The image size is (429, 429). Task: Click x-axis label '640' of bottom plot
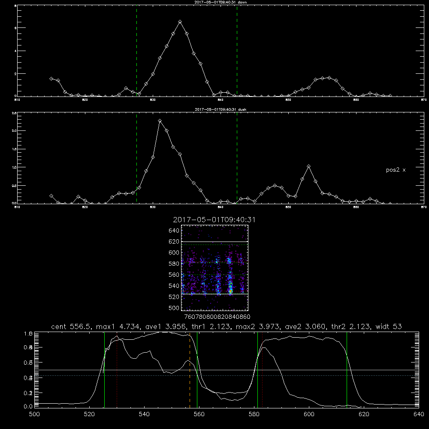419,414
